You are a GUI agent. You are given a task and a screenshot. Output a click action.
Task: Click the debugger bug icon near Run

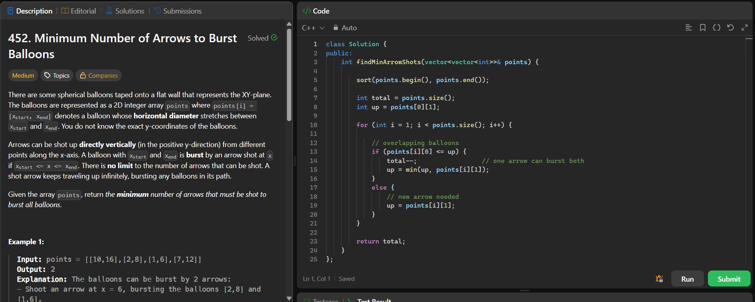click(x=659, y=279)
